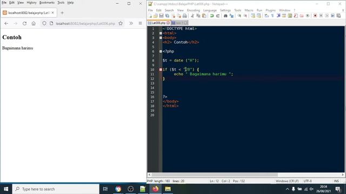Image resolution: width=346 pixels, height=194 pixels.
Task: Undo with the green undo arrow
Action: (212, 16)
